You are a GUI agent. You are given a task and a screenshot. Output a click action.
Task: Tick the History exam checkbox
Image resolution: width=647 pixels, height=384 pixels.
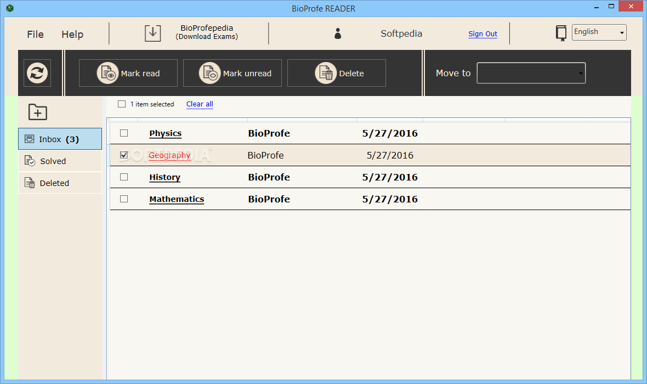pos(124,177)
